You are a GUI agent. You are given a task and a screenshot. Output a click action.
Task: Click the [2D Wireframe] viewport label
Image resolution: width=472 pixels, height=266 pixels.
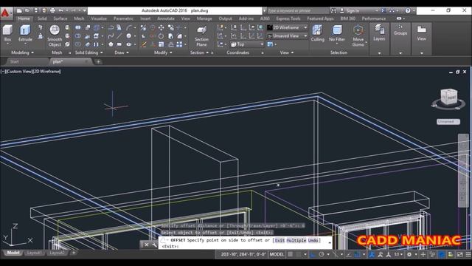point(46,72)
